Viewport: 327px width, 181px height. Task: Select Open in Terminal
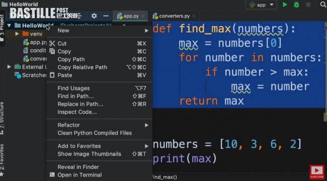click(100, 175)
